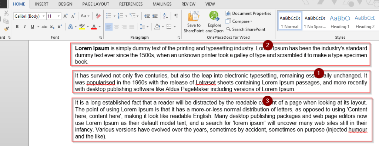Toggle Strikethrough abc button
Image resolution: width=379 pixels, height=146 pixels.
(44, 27)
